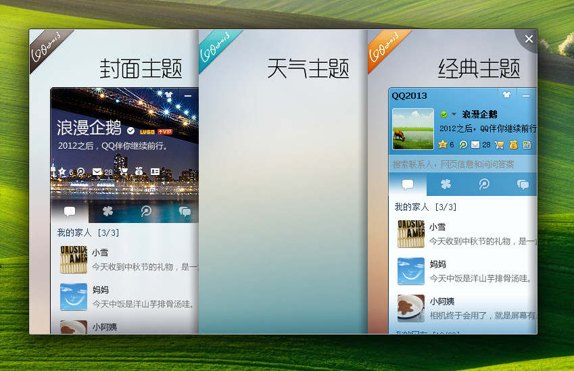Screen dimensions: 574x371
Task: Switch to Qzone clover tab in classic theme
Action: pyautogui.click(x=446, y=184)
